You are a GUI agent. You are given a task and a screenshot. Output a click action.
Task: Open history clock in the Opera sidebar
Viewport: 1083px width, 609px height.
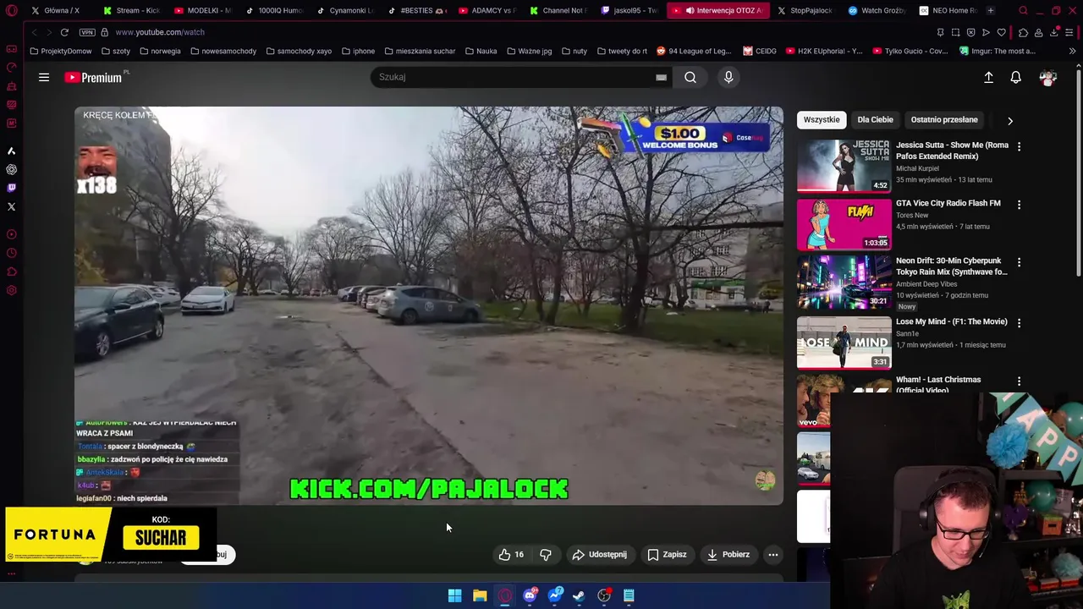[11, 253]
